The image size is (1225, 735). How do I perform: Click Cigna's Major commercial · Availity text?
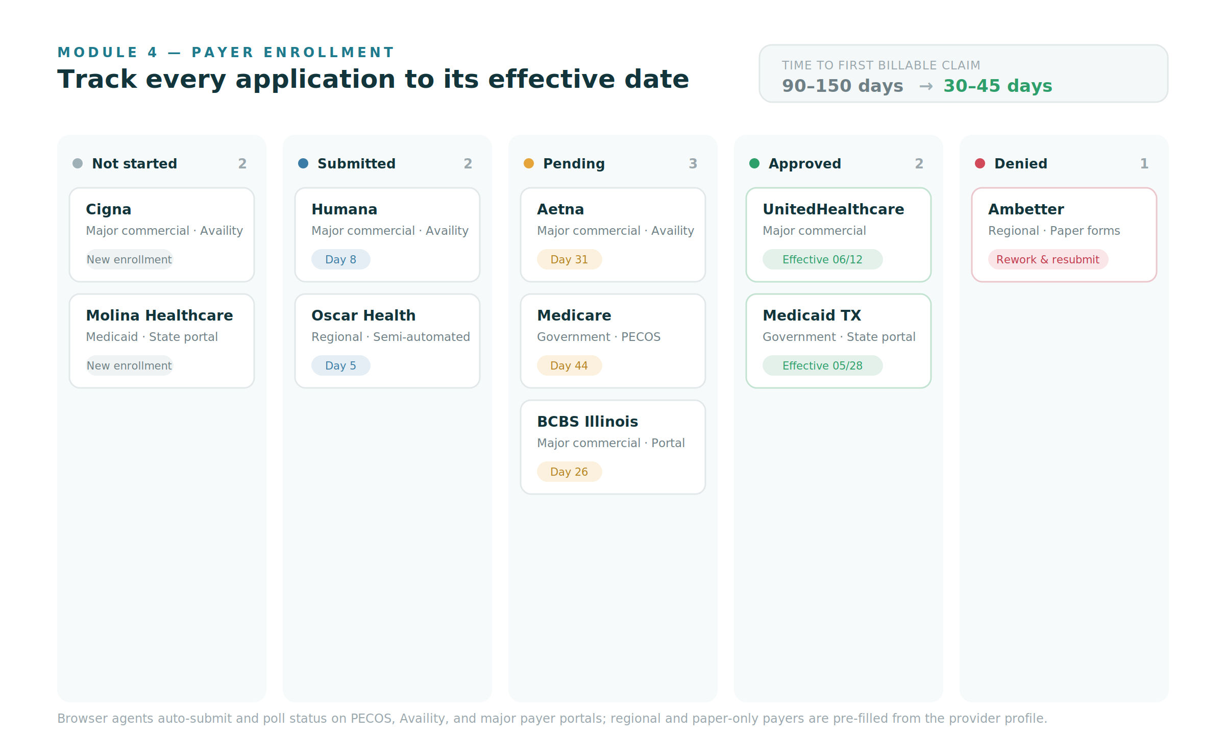click(x=164, y=231)
